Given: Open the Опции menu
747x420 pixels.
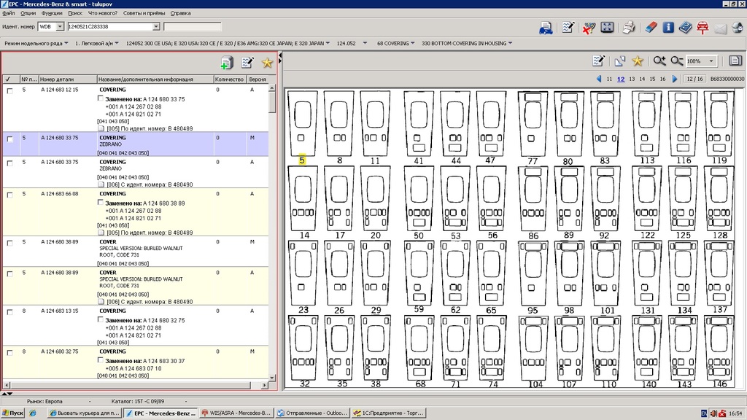Looking at the screenshot, I should click(x=28, y=13).
